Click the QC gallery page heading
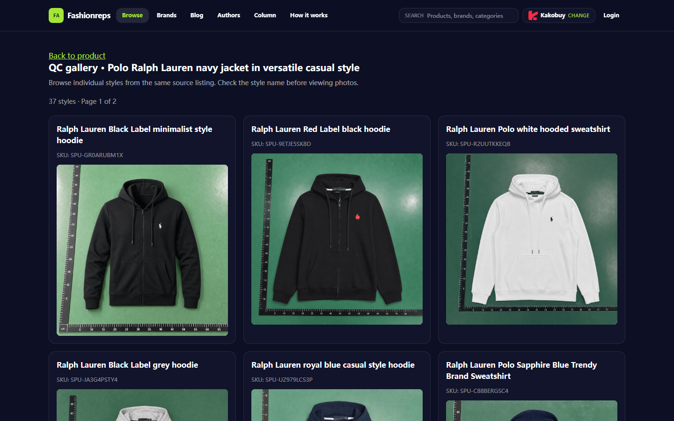This screenshot has width=674, height=421. point(204,68)
